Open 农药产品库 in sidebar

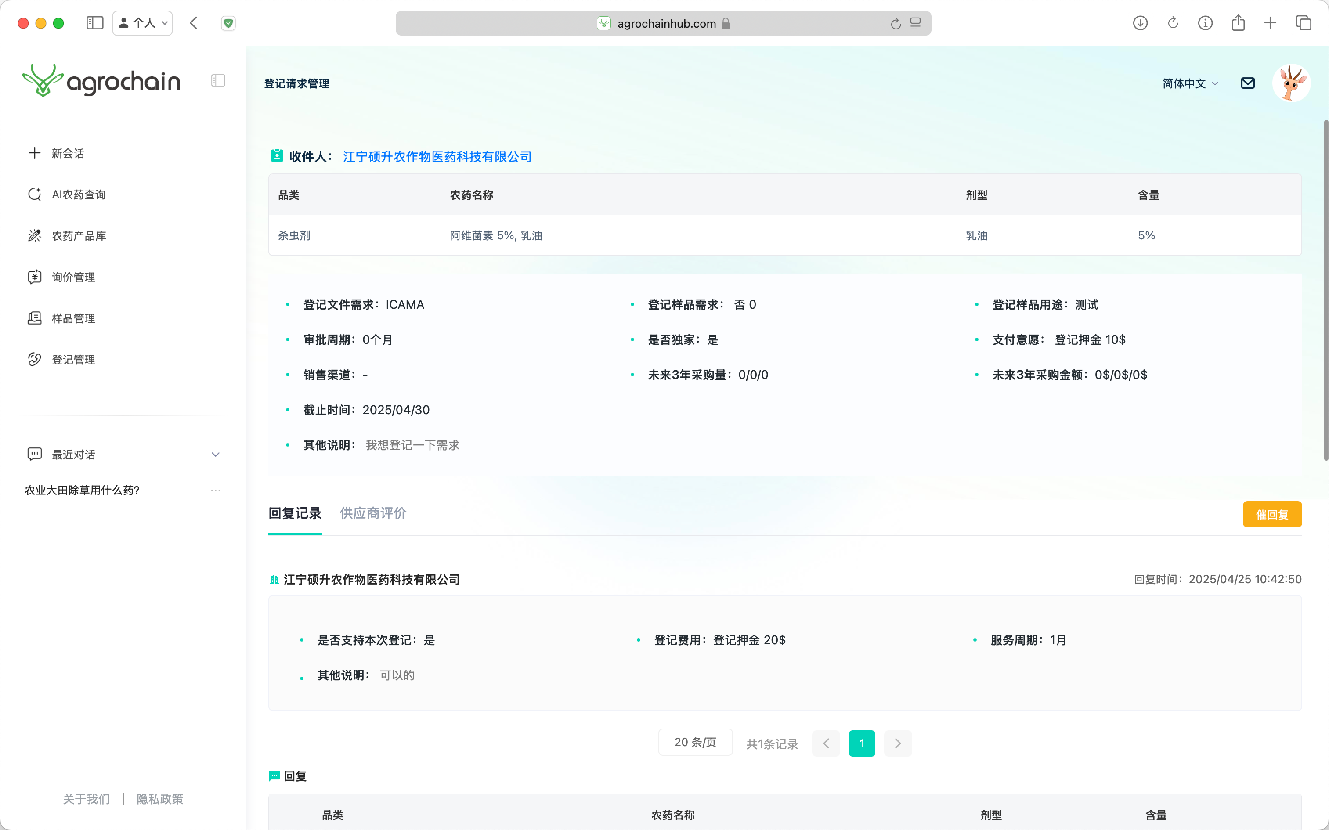click(x=79, y=235)
